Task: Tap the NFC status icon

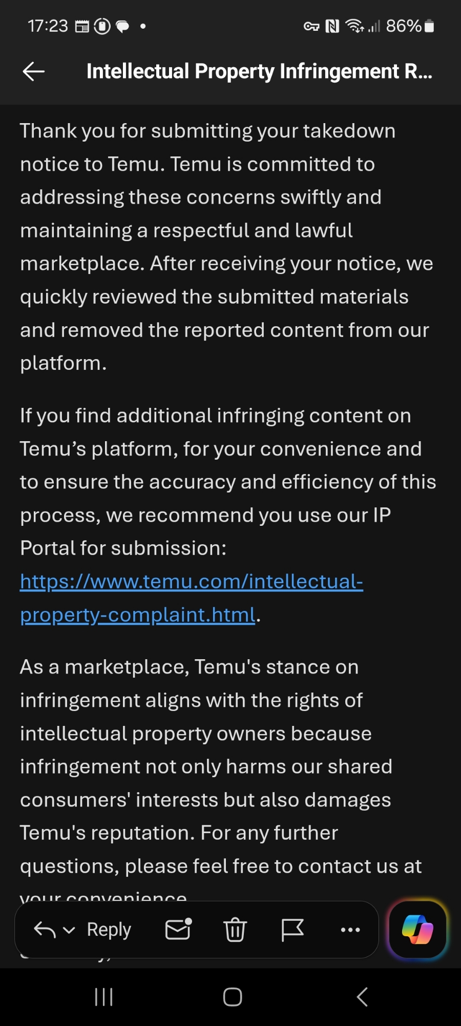Action: (332, 26)
